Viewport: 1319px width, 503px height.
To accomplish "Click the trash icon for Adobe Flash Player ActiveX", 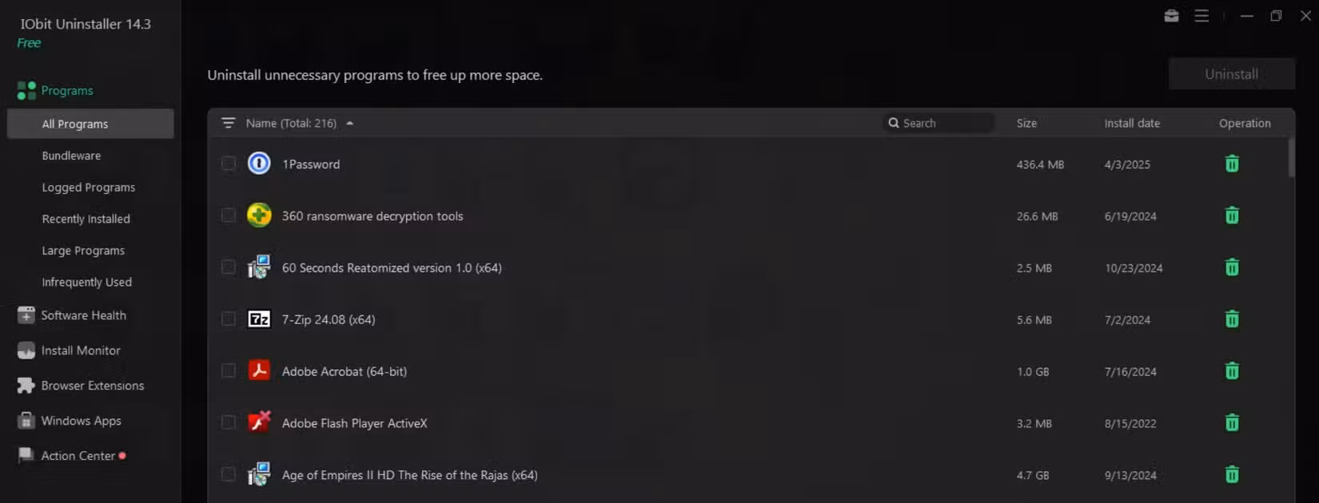I will [1232, 423].
